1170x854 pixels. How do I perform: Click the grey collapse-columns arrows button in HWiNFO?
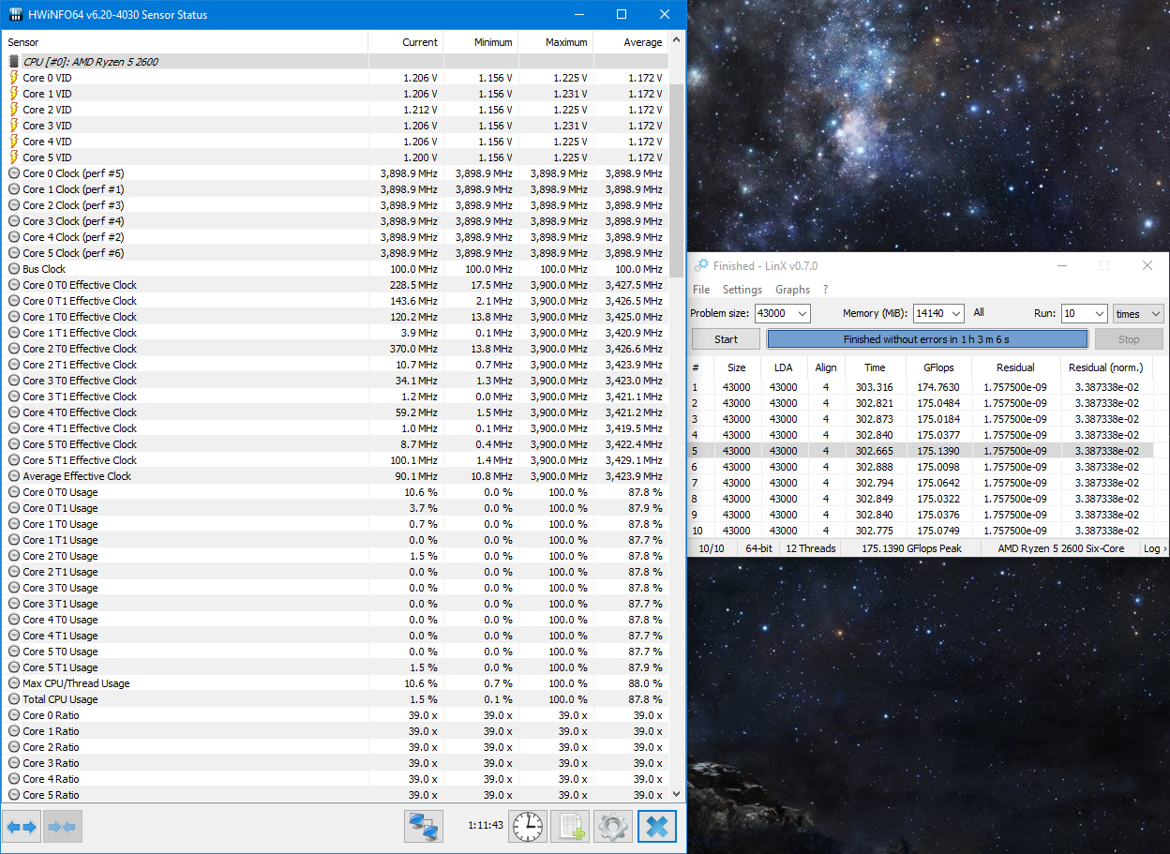point(63,826)
